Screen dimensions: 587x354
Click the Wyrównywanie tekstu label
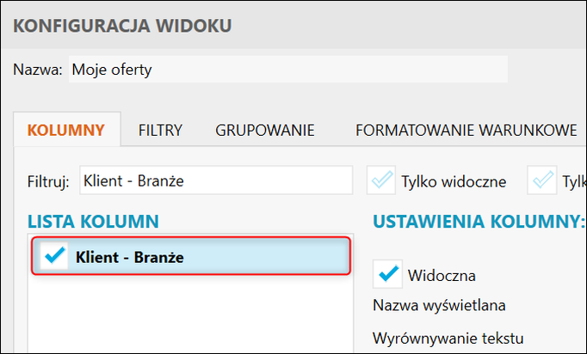pyautogui.click(x=448, y=338)
